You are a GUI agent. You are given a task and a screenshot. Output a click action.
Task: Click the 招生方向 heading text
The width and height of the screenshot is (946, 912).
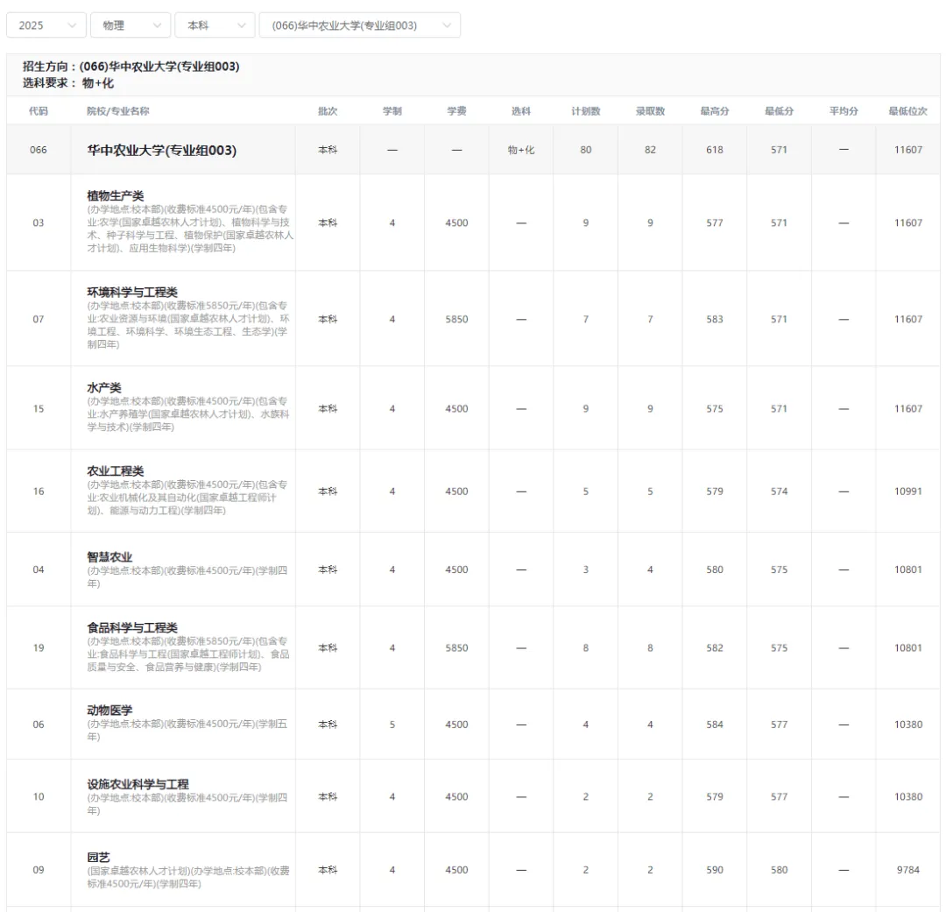131,67
